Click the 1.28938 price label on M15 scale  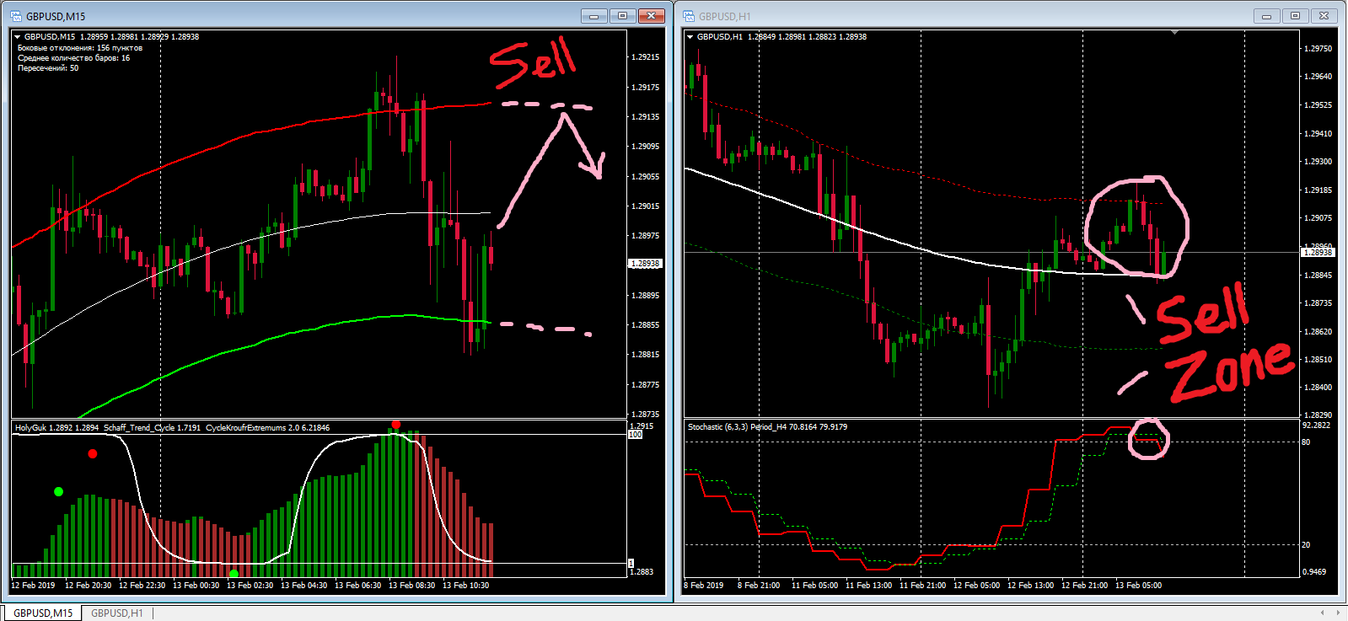tap(646, 264)
